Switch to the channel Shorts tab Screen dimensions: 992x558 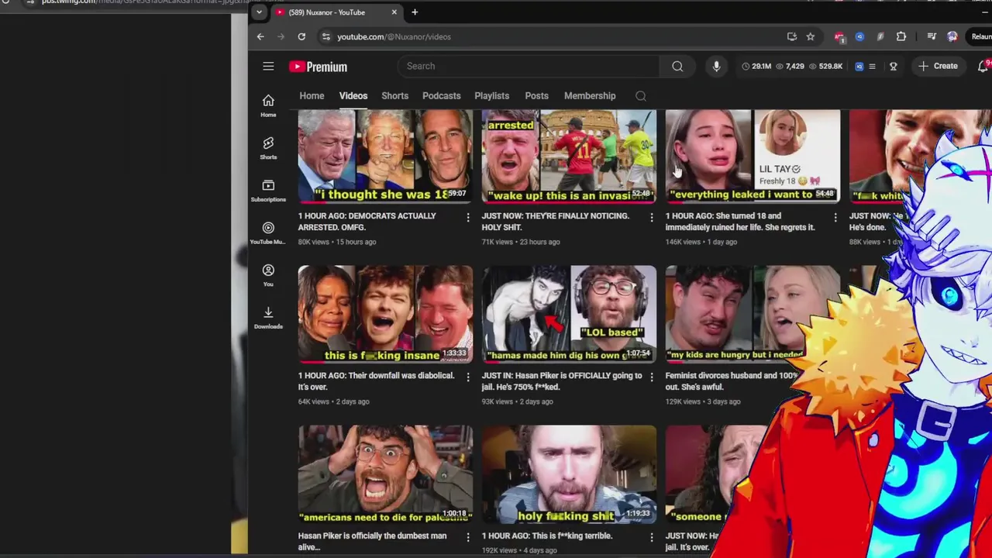(x=394, y=96)
